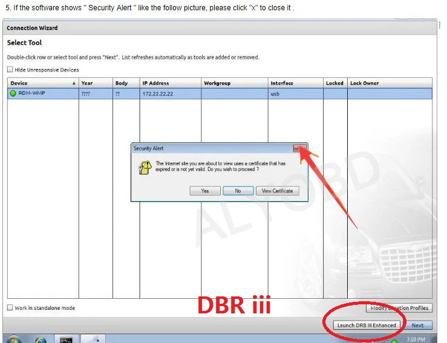Open Internet Explorer from the taskbar
This screenshot has width=447, height=343.
click(x=41, y=339)
